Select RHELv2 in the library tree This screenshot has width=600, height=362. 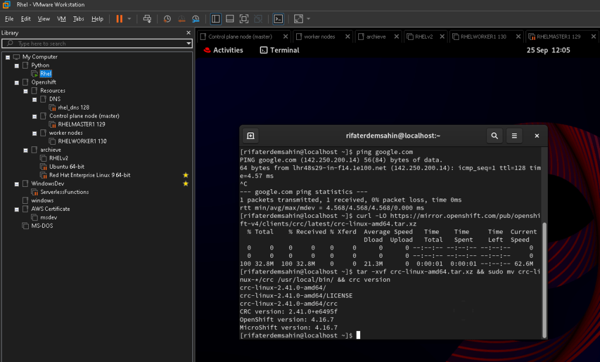pyautogui.click(x=59, y=158)
